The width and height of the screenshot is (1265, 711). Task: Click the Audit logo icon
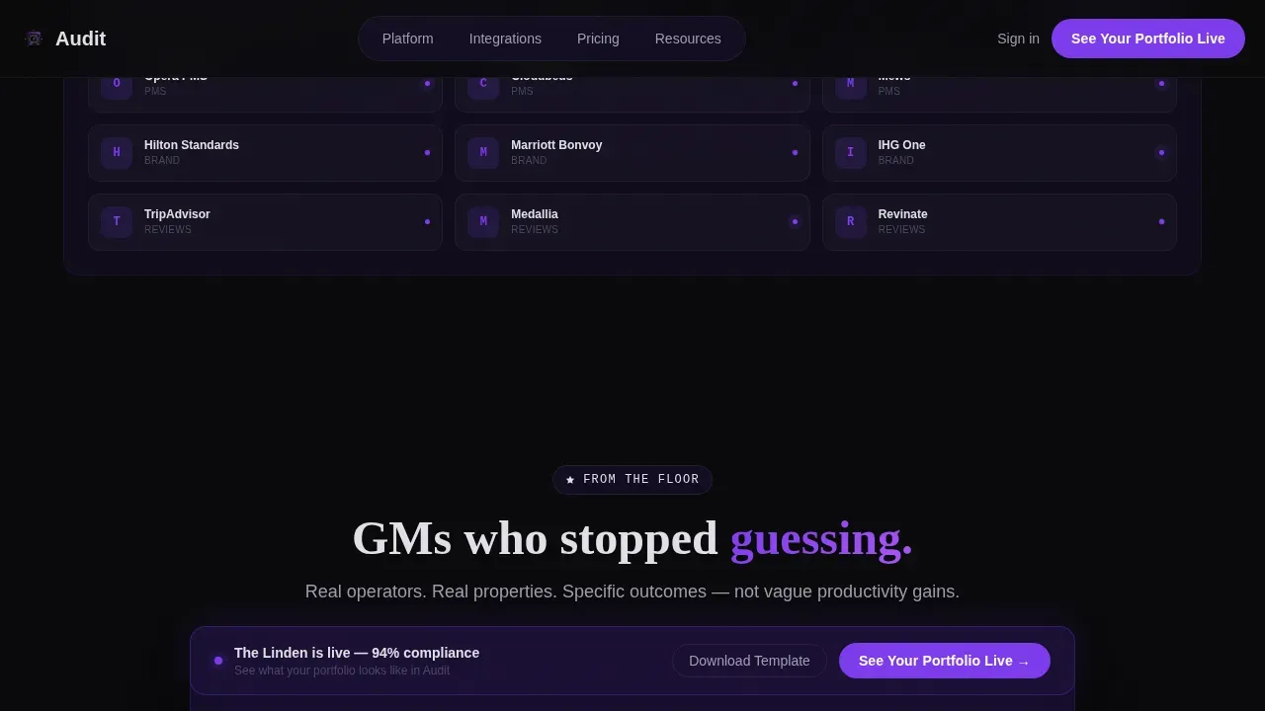34,39
